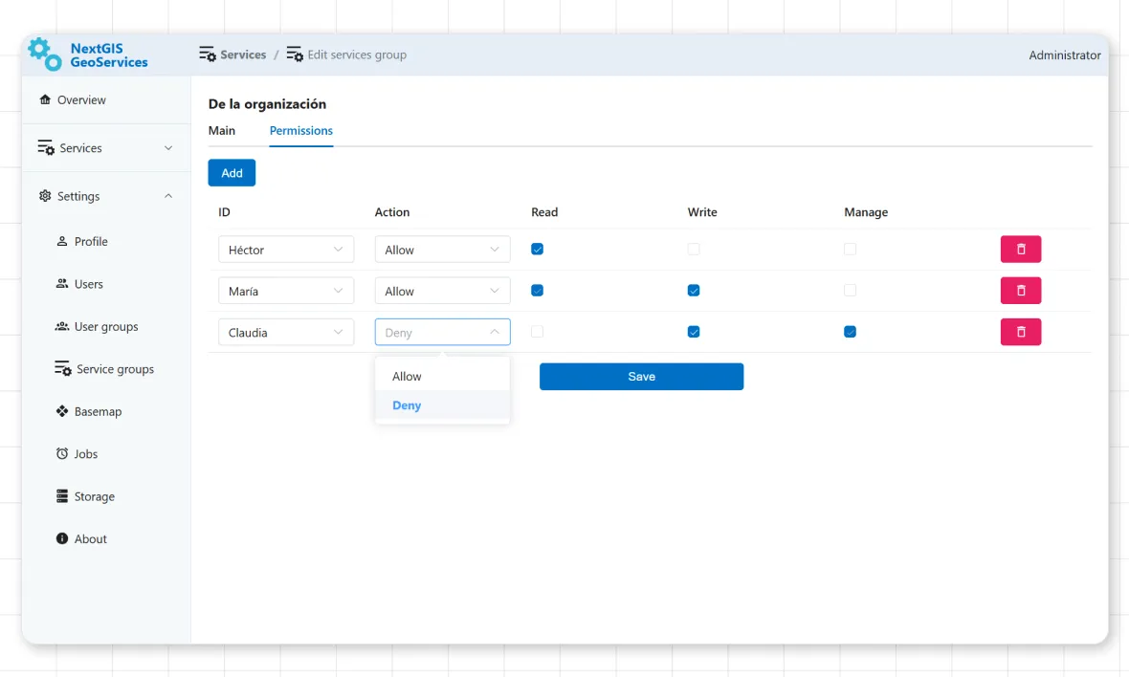Click the NextGIS GeoServices gear logo
The height and width of the screenshot is (677, 1129).
tap(45, 55)
